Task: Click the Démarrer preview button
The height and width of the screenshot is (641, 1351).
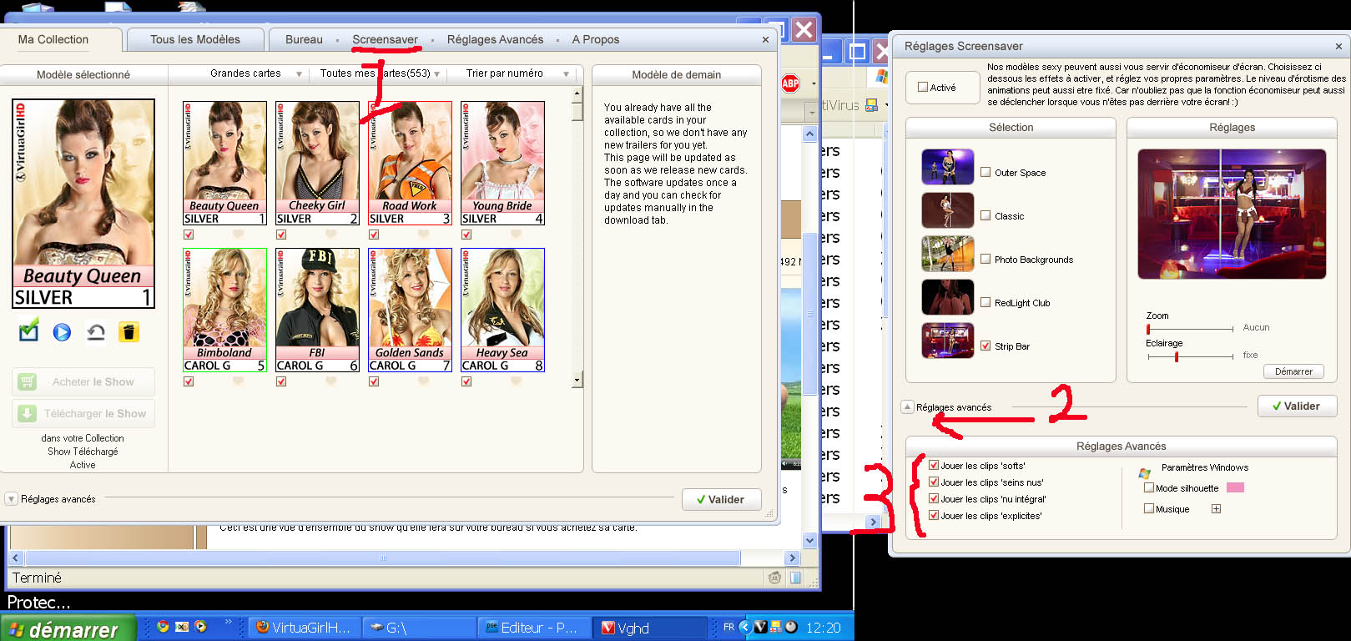Action: [1293, 371]
